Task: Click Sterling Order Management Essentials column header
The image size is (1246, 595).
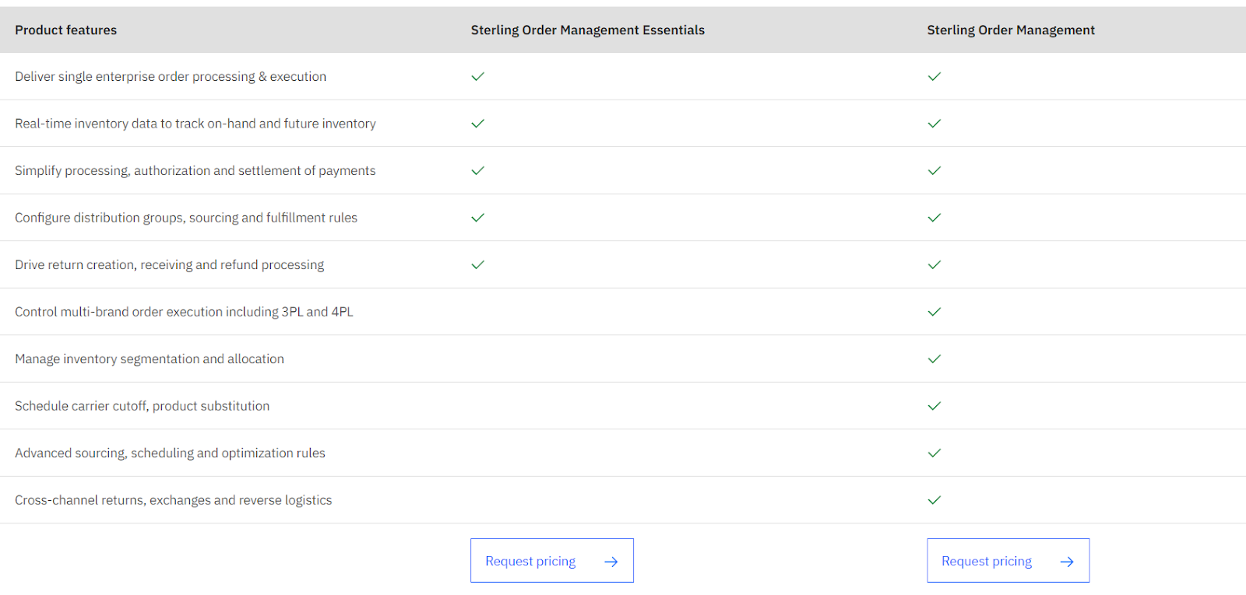Action: click(x=588, y=30)
